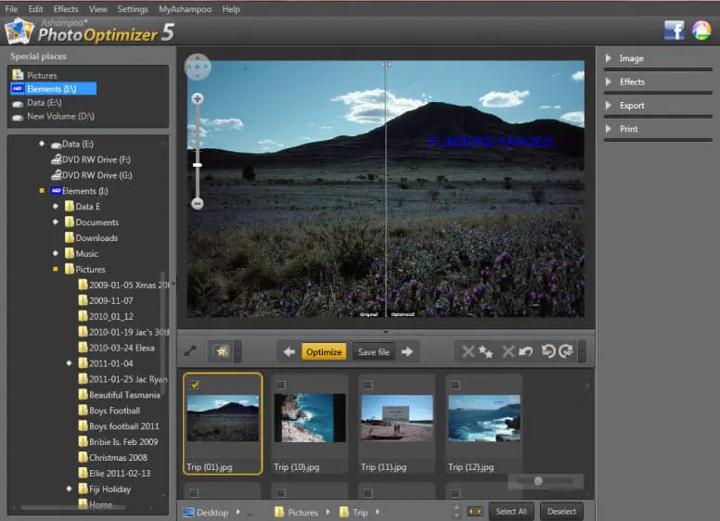Select the Trip (10).jpg thumbnail

tap(310, 418)
